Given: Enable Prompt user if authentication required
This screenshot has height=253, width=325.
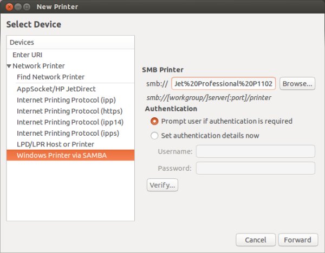Looking at the screenshot, I should click(155, 121).
